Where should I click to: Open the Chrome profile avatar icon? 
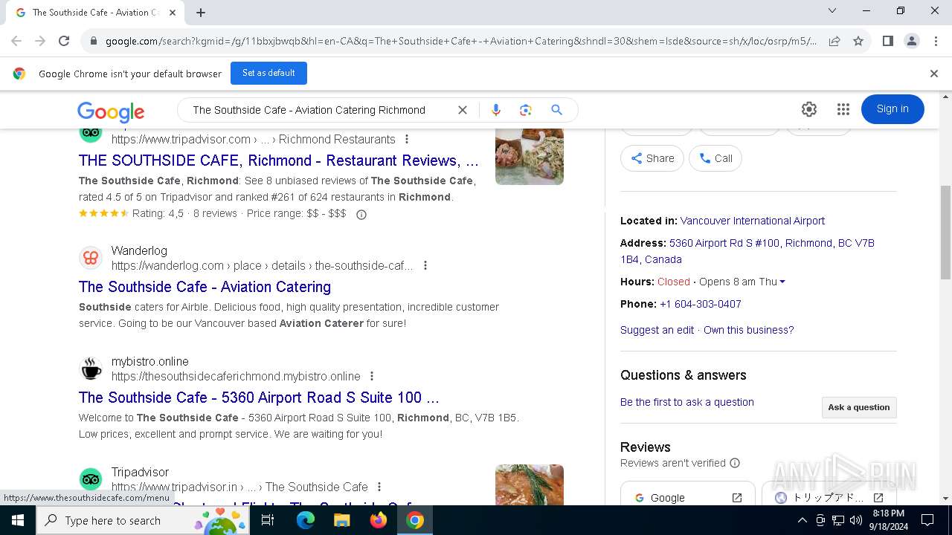tap(911, 42)
